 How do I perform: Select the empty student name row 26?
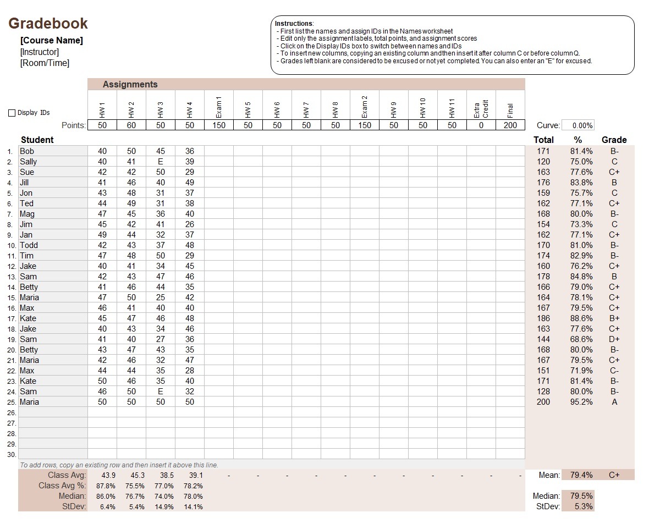pyautogui.click(x=53, y=412)
